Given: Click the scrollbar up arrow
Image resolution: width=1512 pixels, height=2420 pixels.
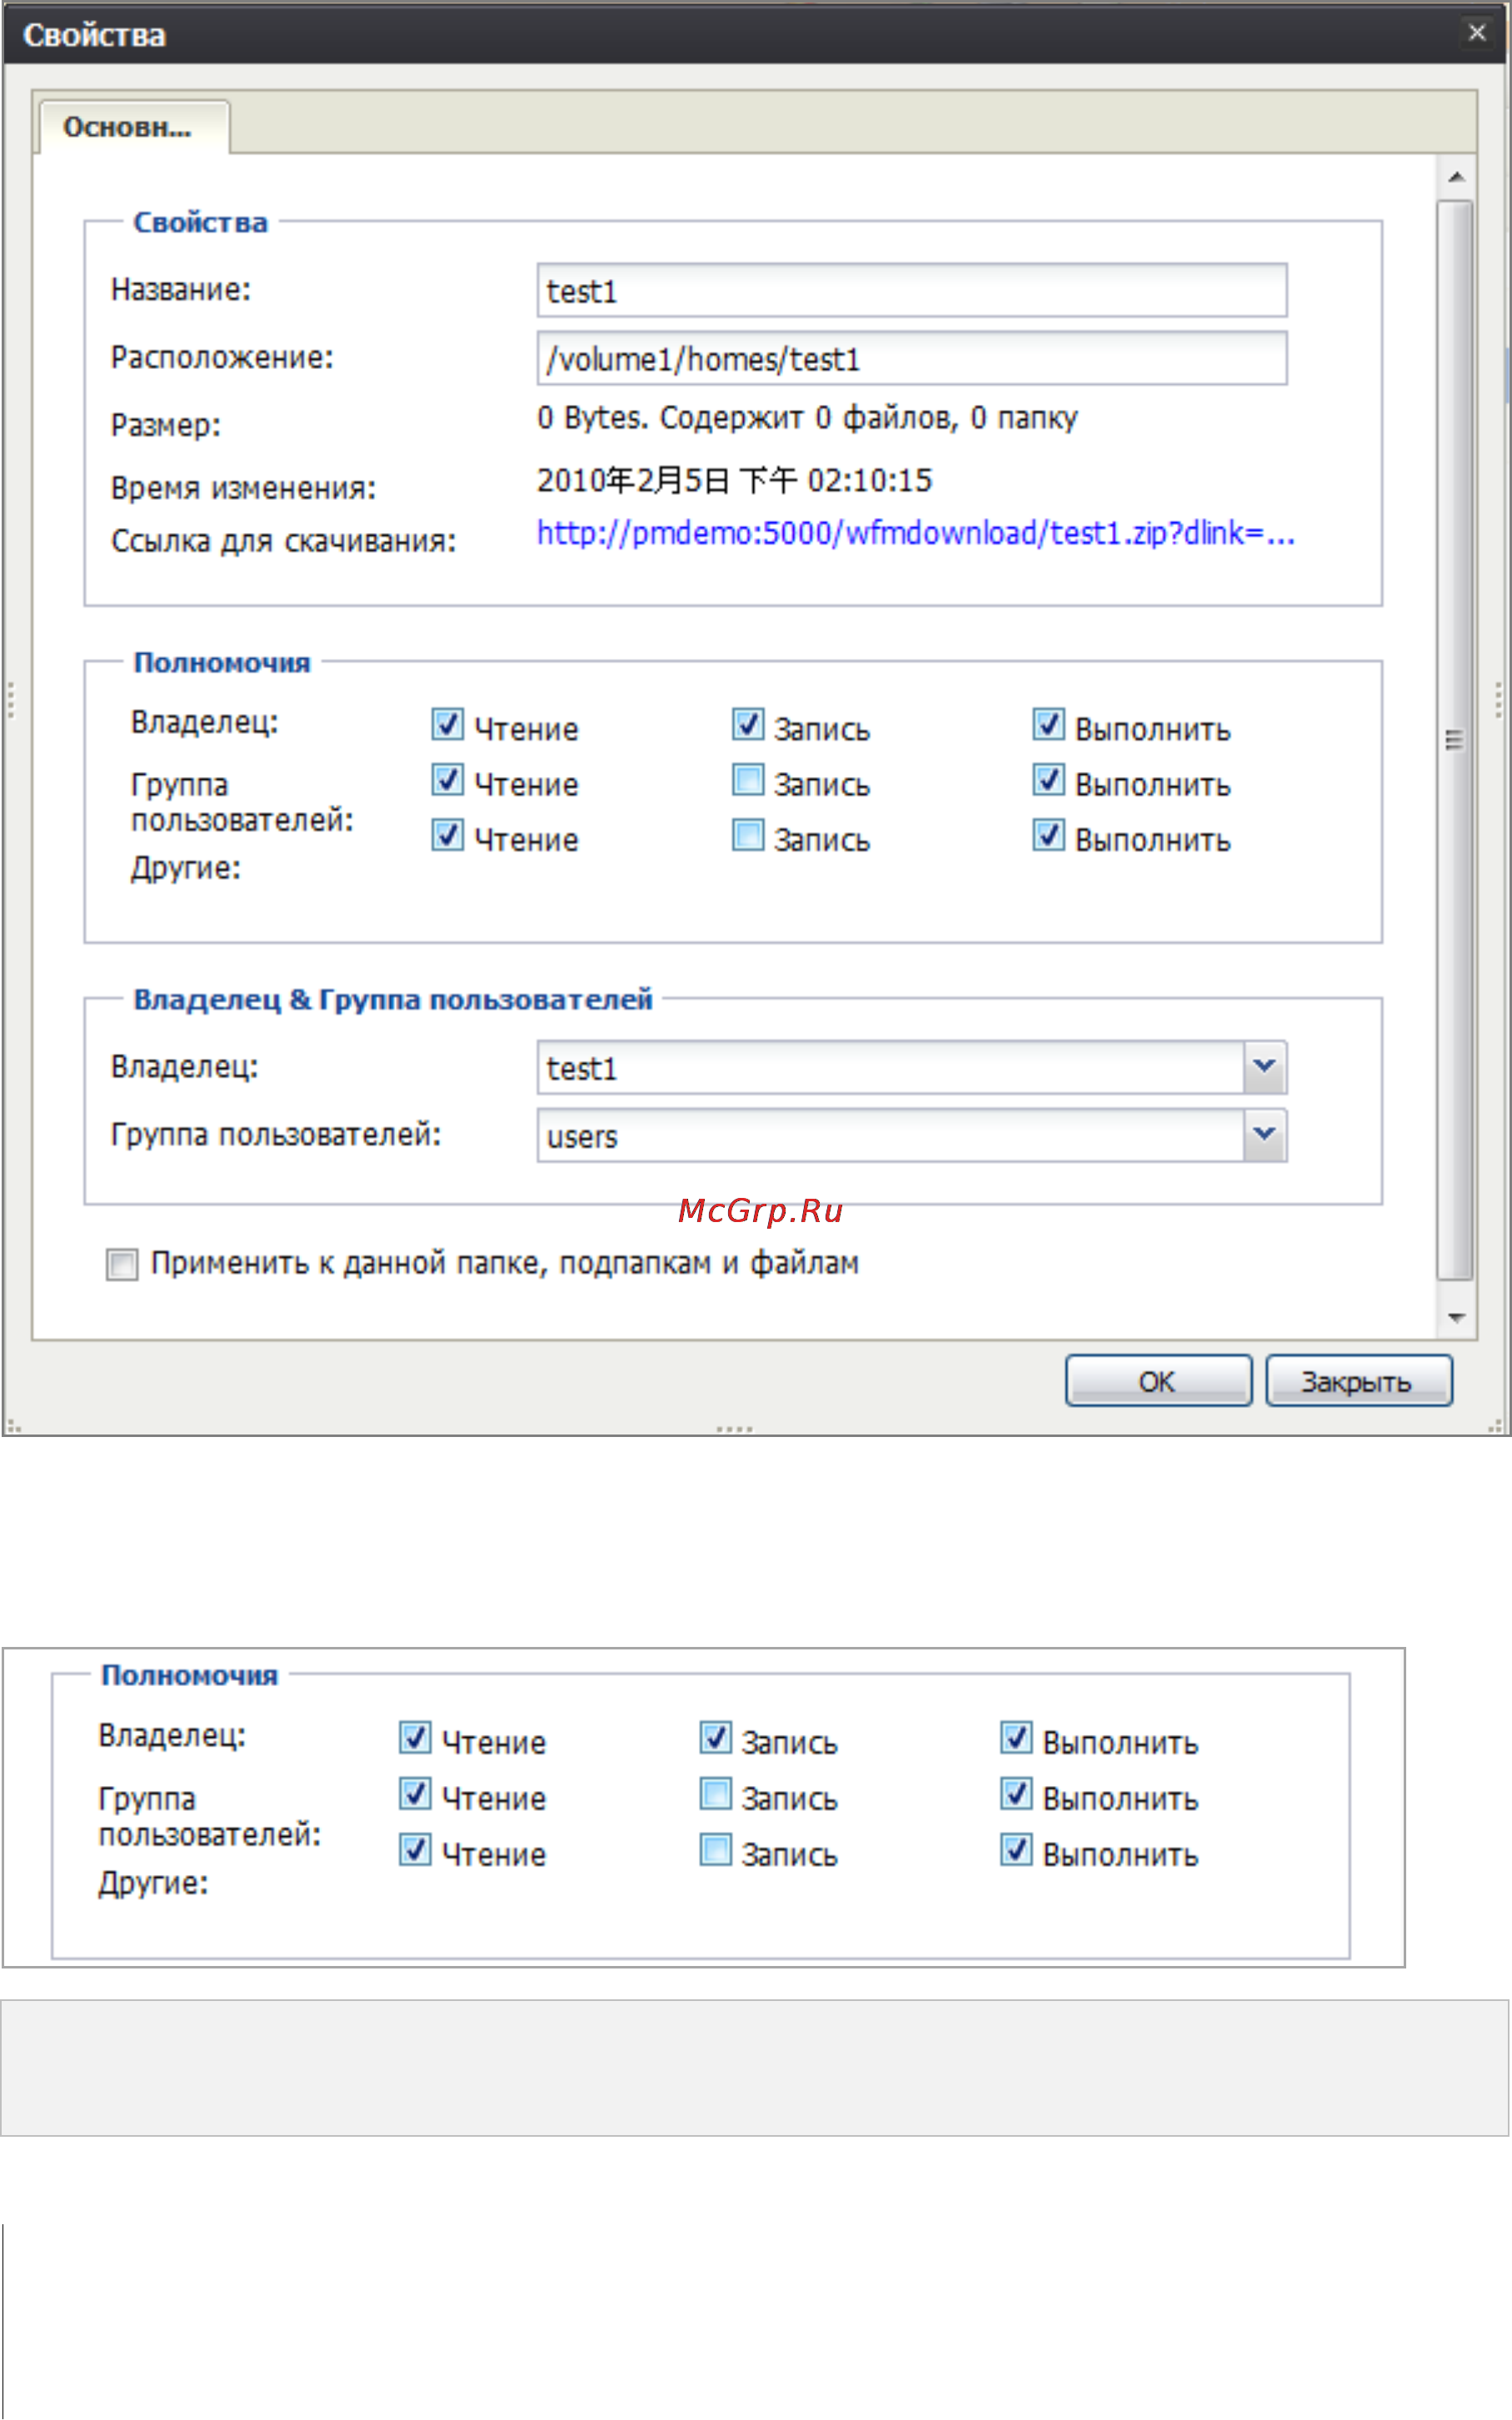Looking at the screenshot, I should click(x=1456, y=177).
